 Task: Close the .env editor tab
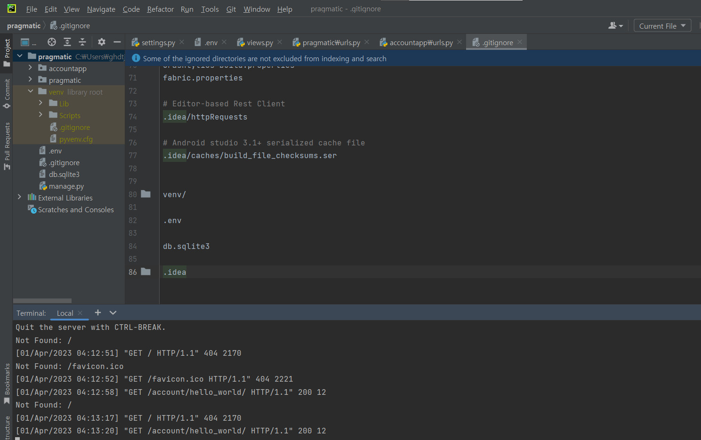point(224,42)
